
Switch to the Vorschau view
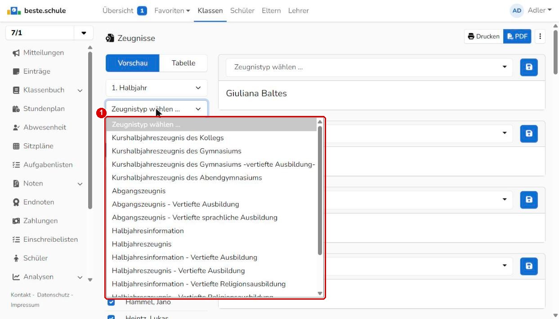(133, 63)
